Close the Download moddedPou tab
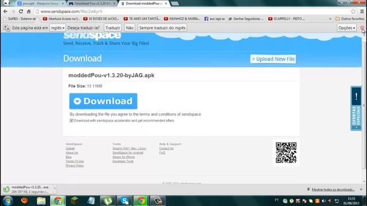Image resolution: width=367 pixels, height=206 pixels. pyautogui.click(x=166, y=3)
